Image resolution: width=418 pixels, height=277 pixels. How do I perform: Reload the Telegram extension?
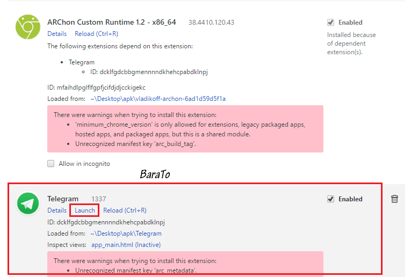pyautogui.click(x=125, y=210)
